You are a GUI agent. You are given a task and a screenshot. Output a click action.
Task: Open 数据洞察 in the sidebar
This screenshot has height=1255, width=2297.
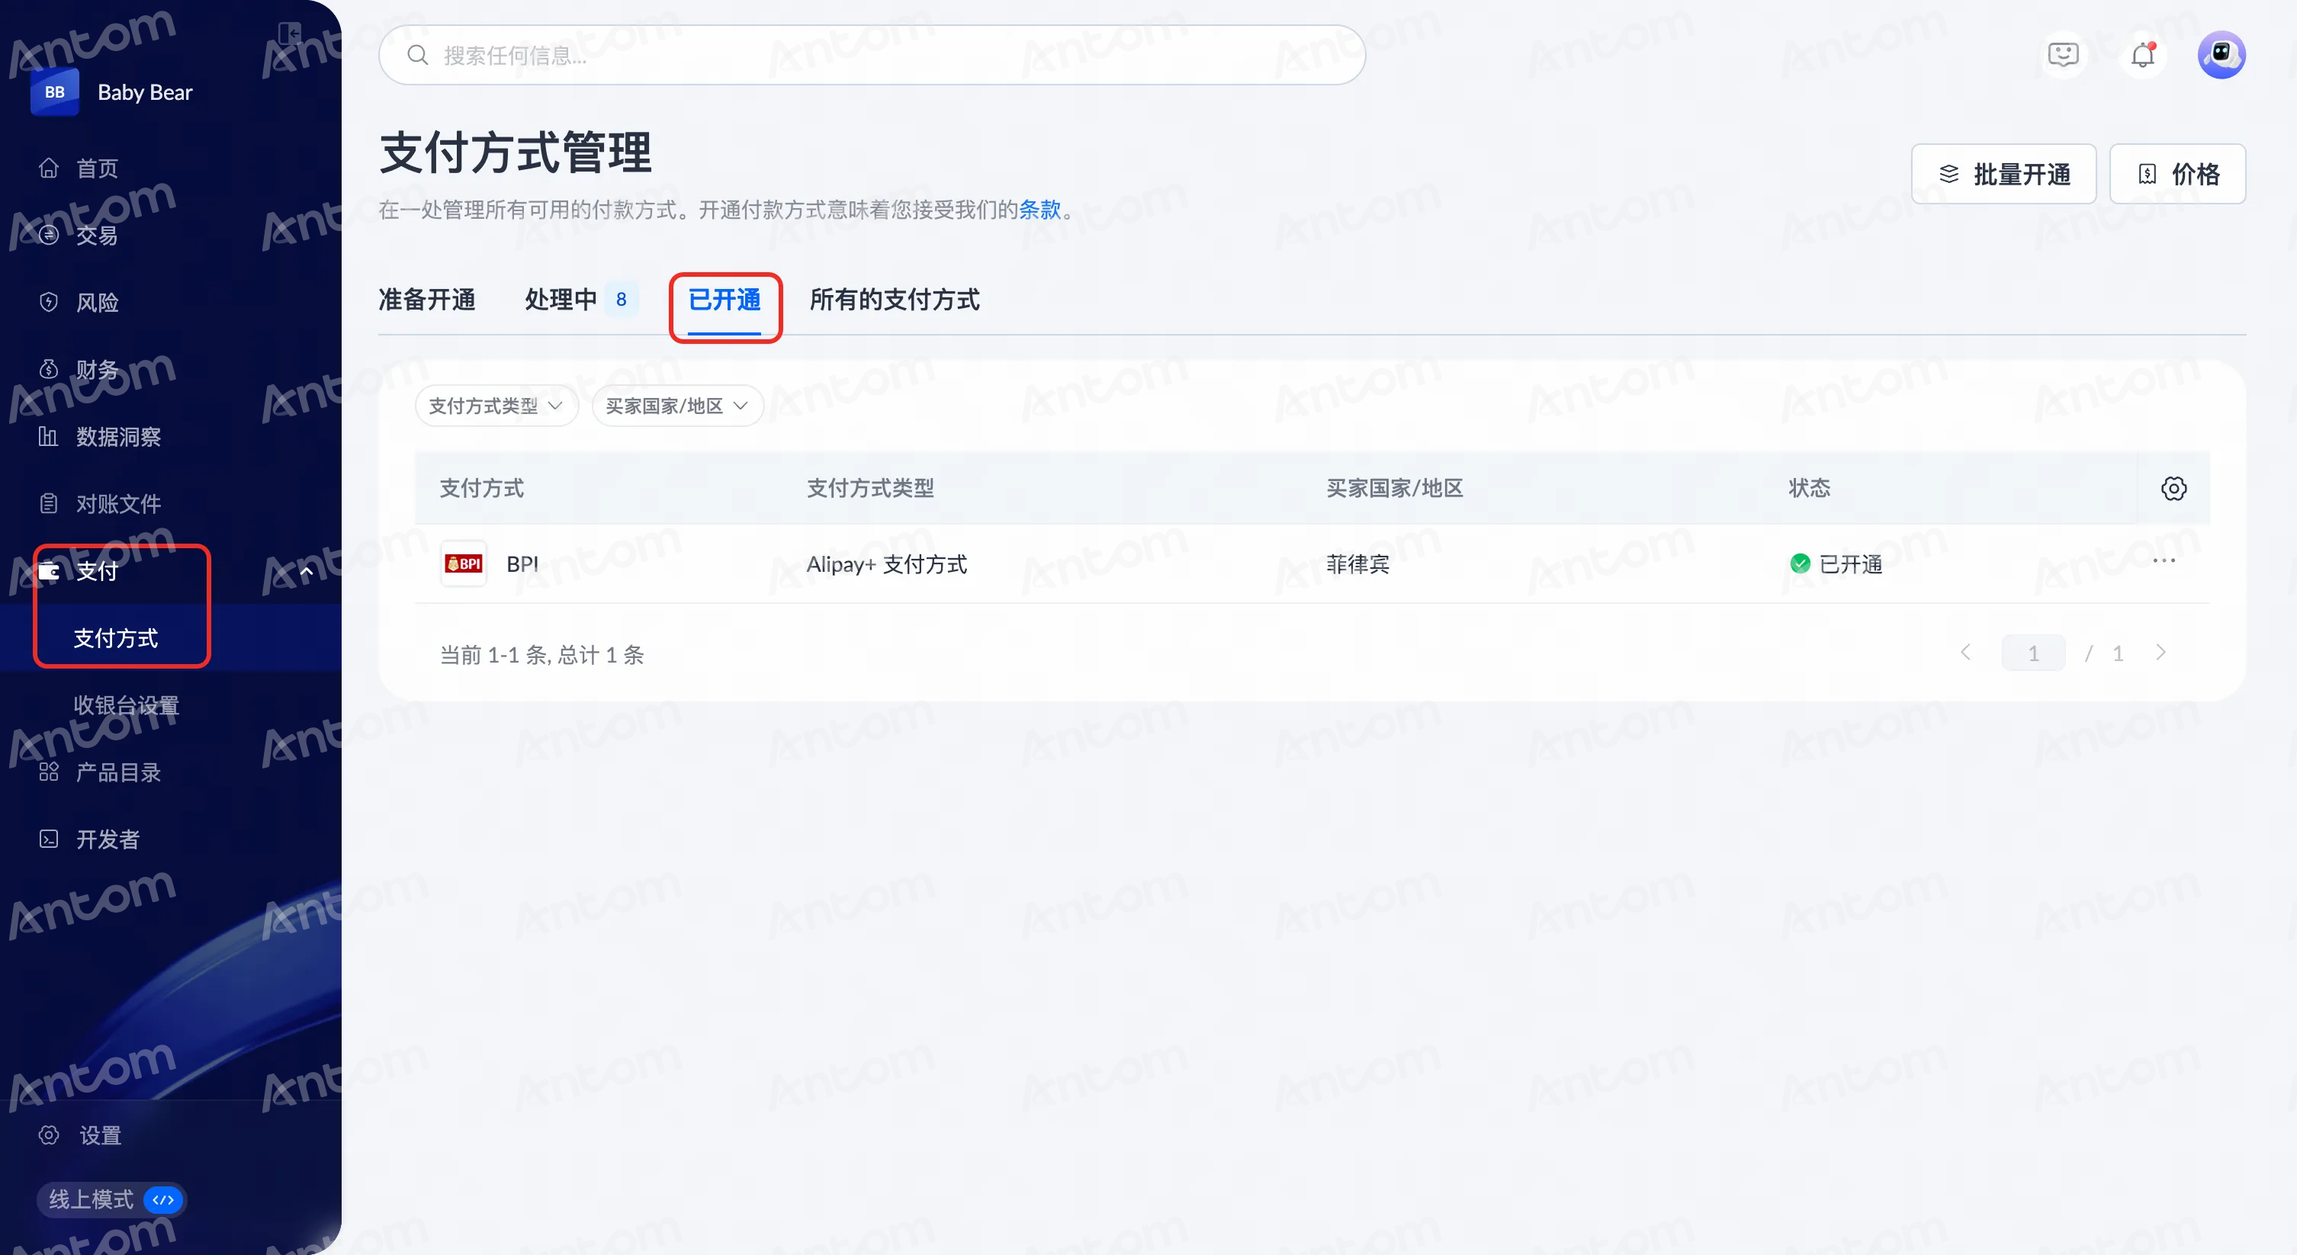(119, 437)
